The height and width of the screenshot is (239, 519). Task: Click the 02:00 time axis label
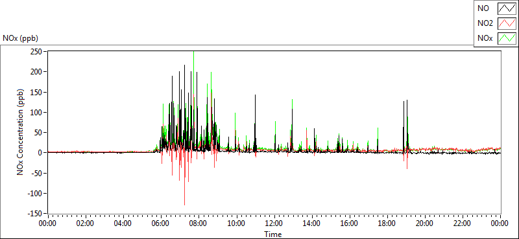tap(86, 223)
